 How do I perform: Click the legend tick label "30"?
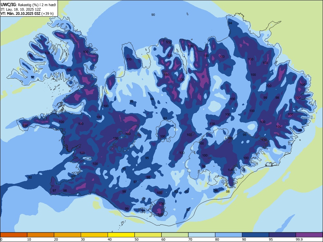(x=83, y=239)
